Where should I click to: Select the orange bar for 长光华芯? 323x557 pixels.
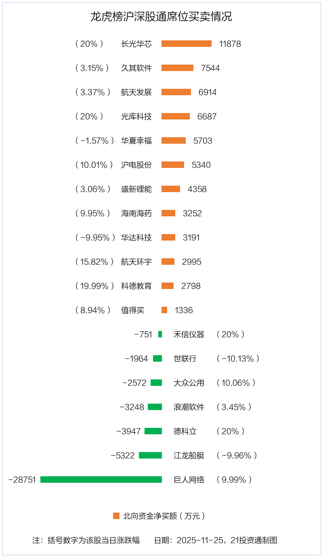[x=187, y=44]
